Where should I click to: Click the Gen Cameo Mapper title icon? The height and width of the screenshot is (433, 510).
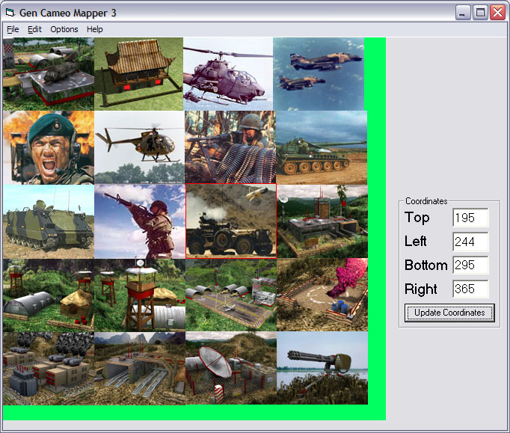pos(10,13)
